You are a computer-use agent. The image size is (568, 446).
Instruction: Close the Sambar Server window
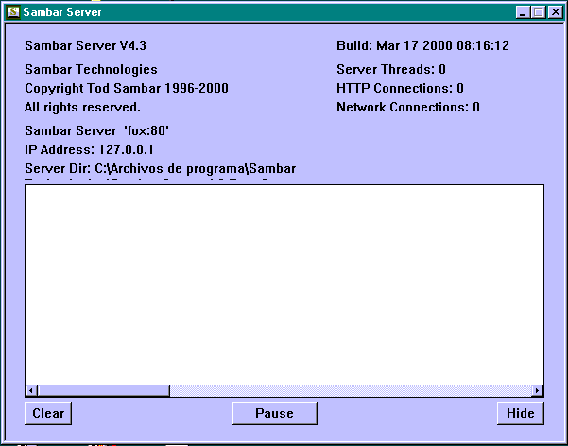(556, 12)
